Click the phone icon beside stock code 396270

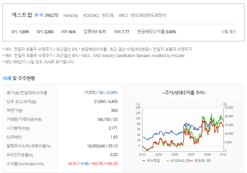point(41,15)
